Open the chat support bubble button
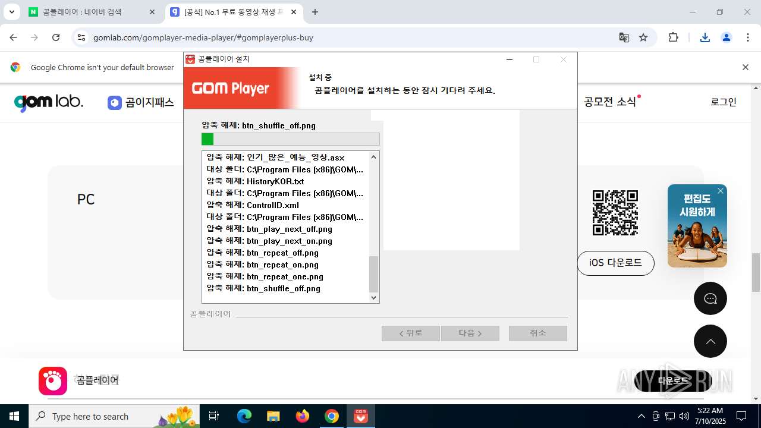761x428 pixels. pyautogui.click(x=710, y=298)
